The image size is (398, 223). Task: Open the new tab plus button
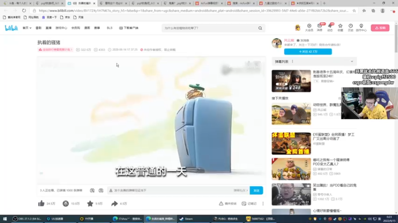click(x=324, y=3)
